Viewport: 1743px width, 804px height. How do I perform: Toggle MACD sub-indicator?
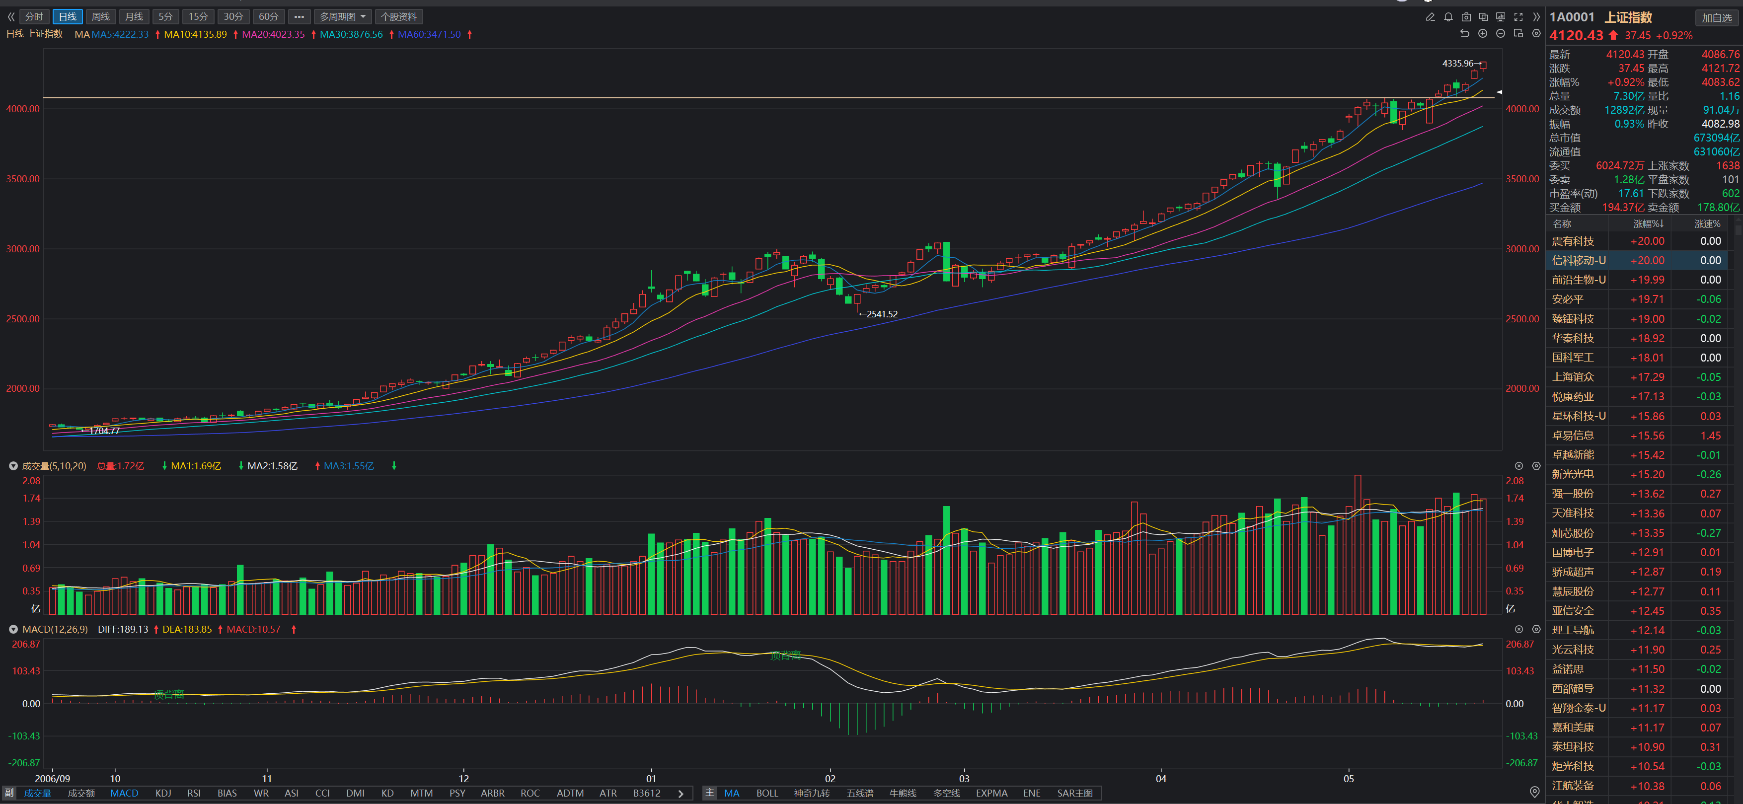click(124, 793)
